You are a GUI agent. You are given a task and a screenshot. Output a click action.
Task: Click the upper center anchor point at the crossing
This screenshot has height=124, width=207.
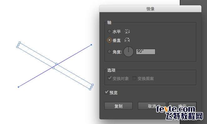tap(56, 64)
